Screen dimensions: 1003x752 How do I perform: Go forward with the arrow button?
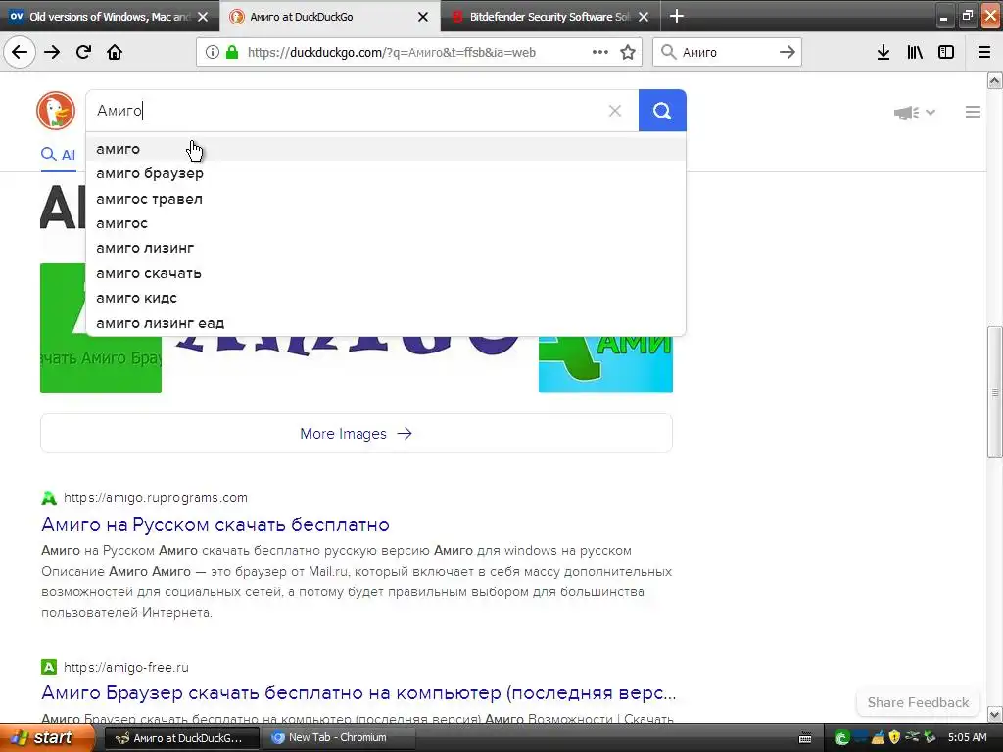tap(52, 53)
